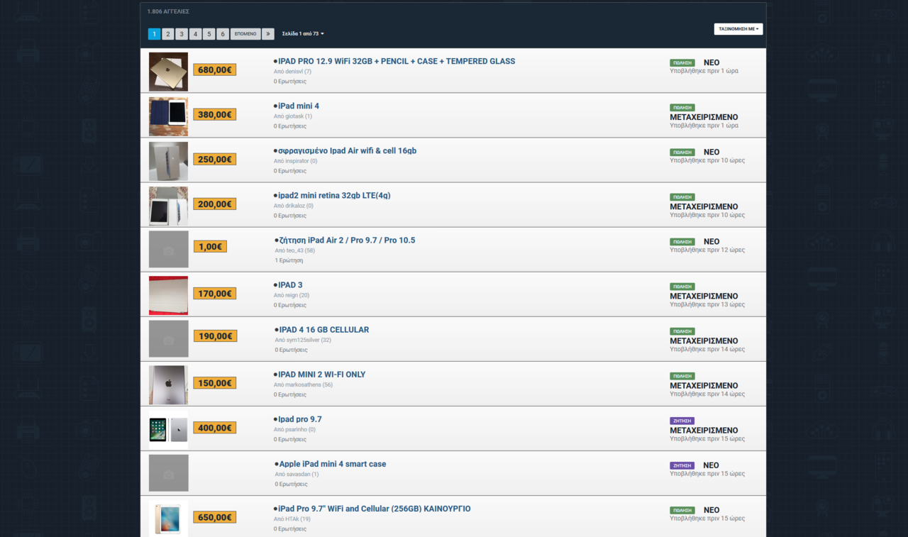The height and width of the screenshot is (537, 908).
Task: Click seller markosathens profile link
Action: 303,384
